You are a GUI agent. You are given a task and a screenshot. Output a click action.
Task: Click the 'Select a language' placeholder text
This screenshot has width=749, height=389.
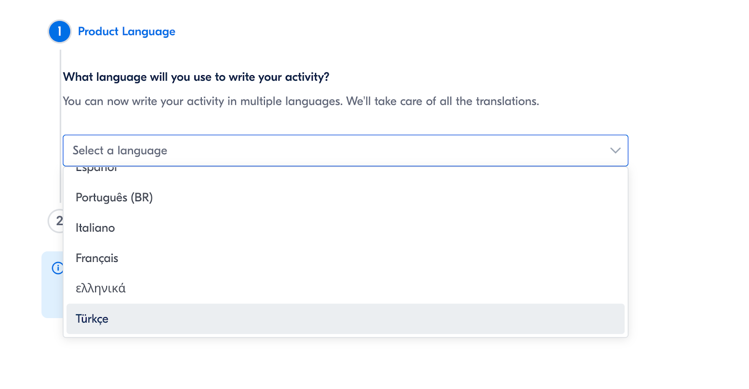point(120,150)
